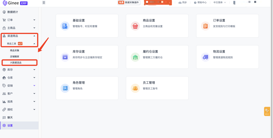Click the 履约仓设置 warehouse icon
The height and width of the screenshot is (138, 273).
click(135, 57)
